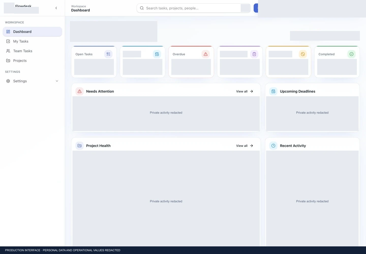Viewport: 366px width, 254px height.
Task: Open the Dashboard page in the sidebar
Action: (32, 32)
